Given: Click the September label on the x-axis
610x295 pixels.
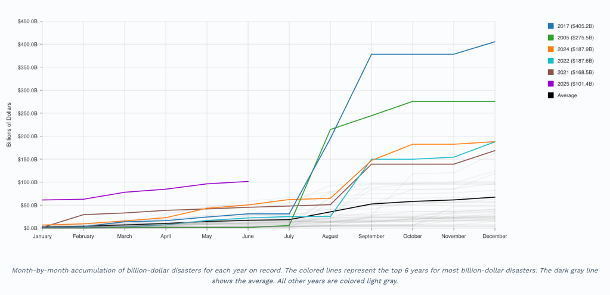Looking at the screenshot, I should [371, 237].
